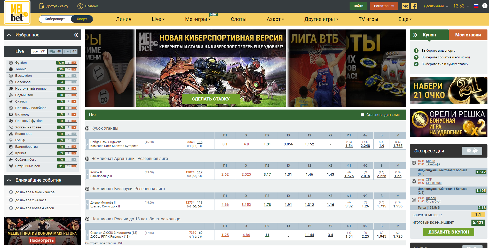Switch toggle to Спорт
Image resolution: width=489 pixels, height=248 pixels.
tap(82, 19)
